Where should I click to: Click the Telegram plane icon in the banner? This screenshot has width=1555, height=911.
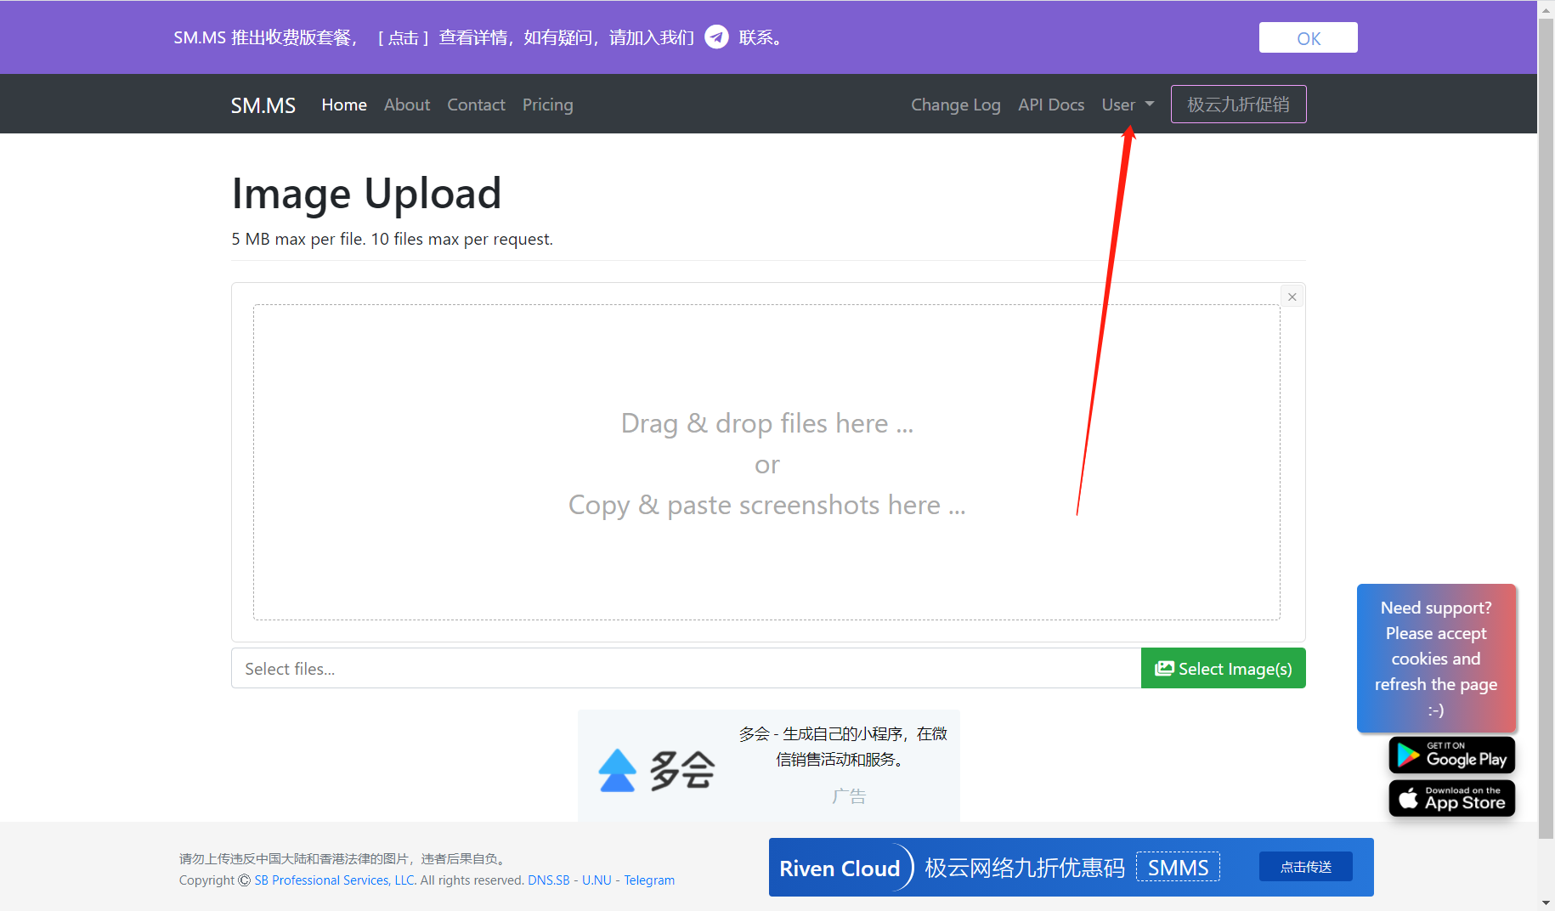click(716, 37)
